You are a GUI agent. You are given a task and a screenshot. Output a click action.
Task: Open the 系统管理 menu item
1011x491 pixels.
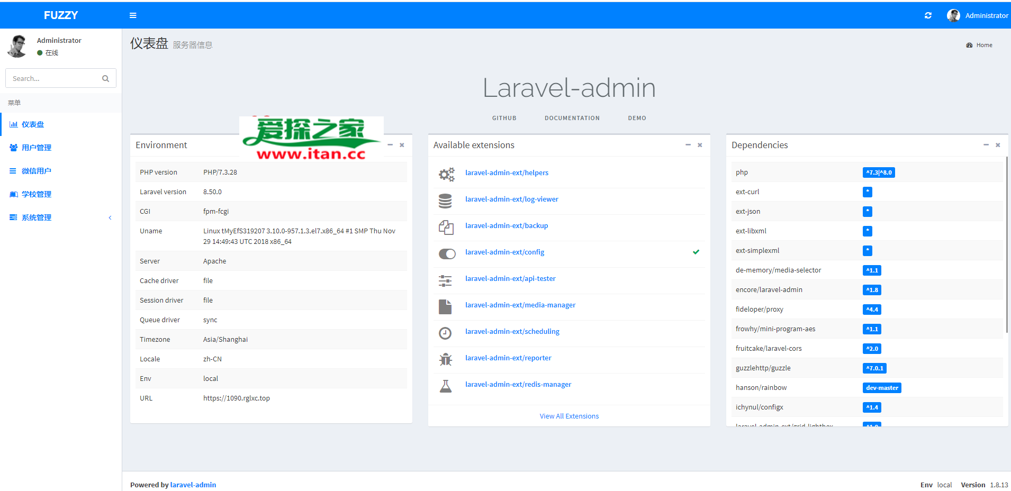(x=61, y=217)
